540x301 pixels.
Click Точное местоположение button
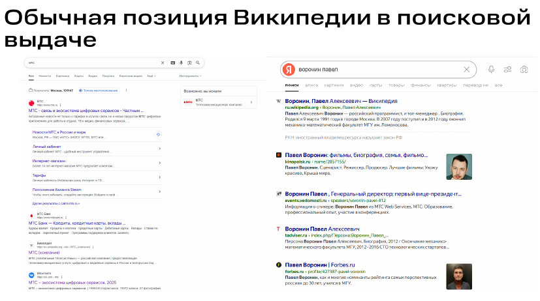click(98, 91)
